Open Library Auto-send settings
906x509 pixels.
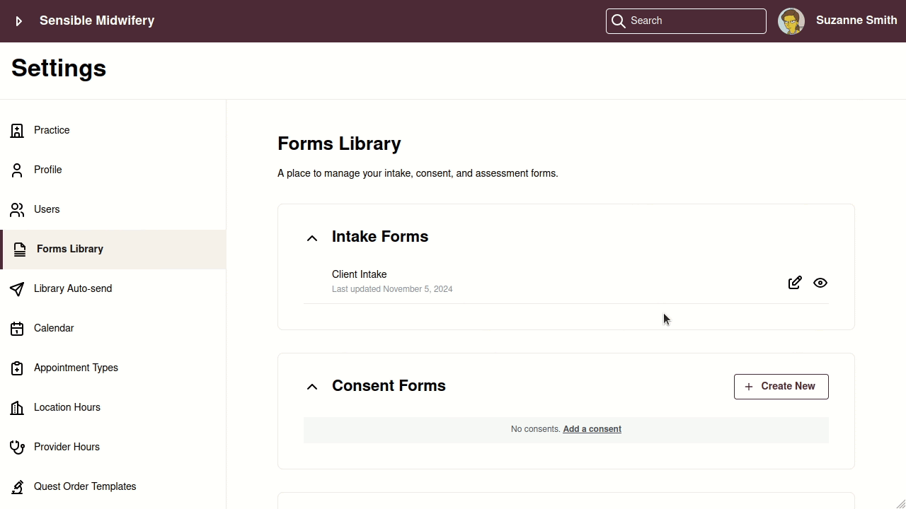[x=113, y=289]
